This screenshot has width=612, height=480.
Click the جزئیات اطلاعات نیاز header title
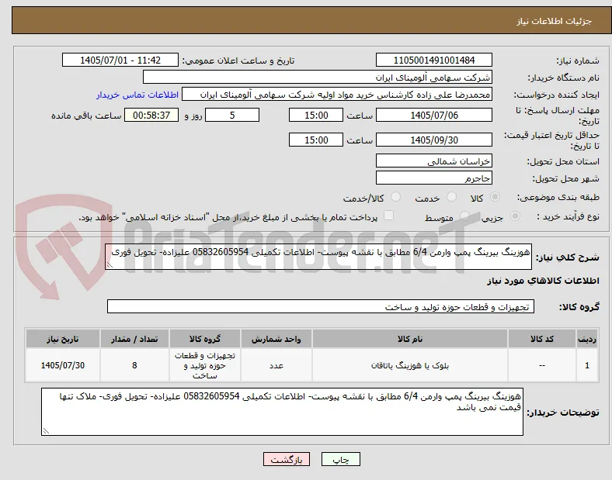[x=555, y=21]
